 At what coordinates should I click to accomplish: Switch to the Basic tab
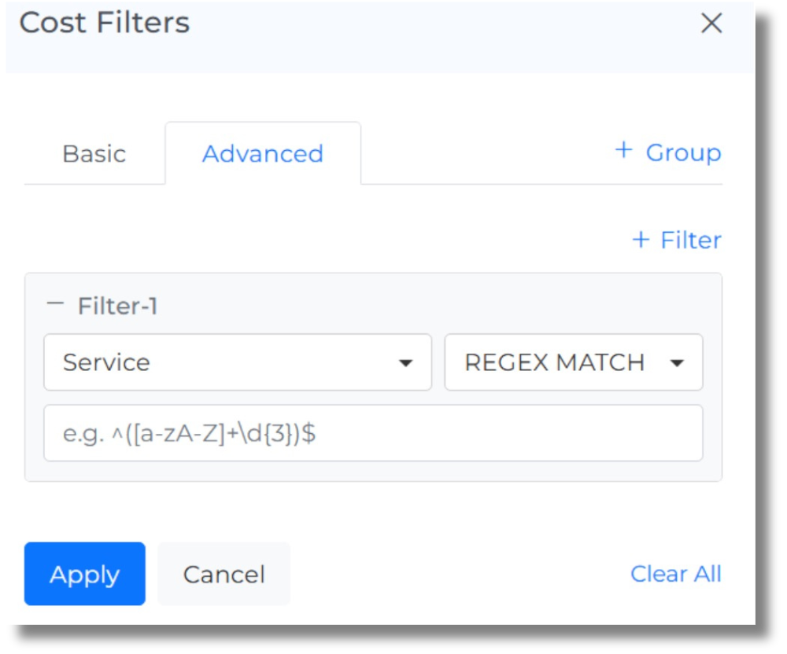pos(94,153)
